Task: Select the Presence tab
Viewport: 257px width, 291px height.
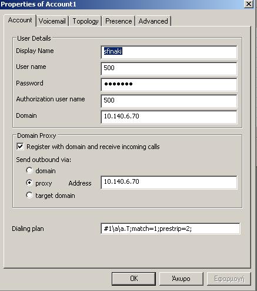Action: click(x=118, y=21)
